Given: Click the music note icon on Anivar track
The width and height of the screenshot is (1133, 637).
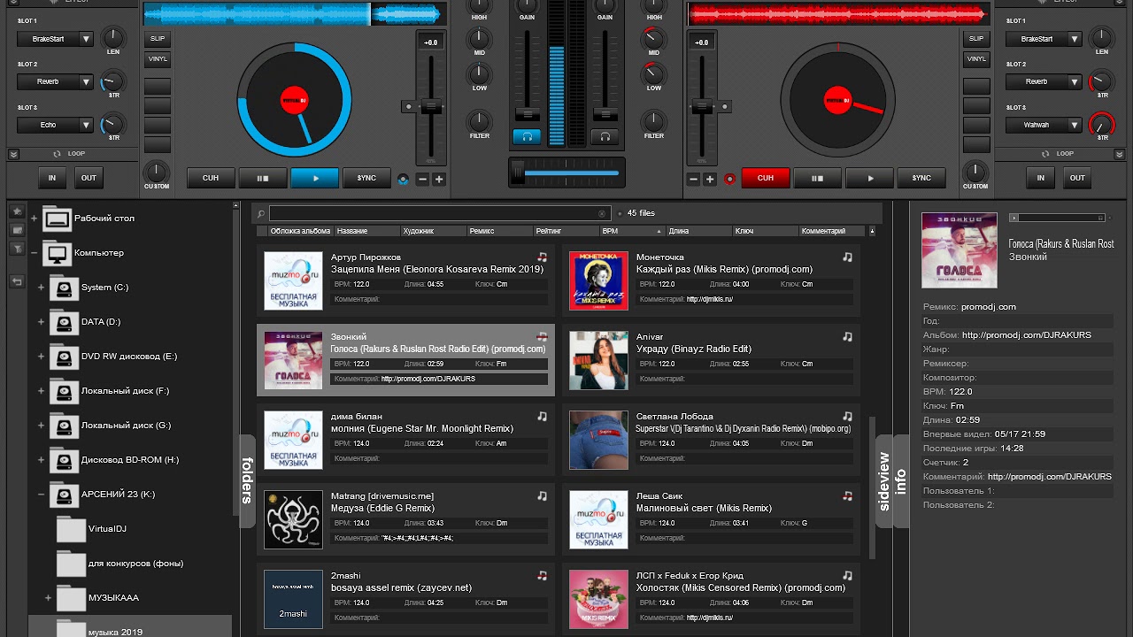Looking at the screenshot, I should (x=847, y=337).
